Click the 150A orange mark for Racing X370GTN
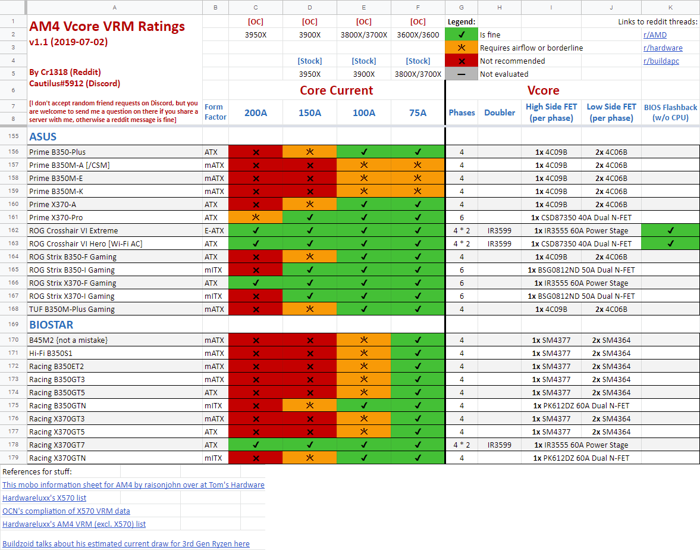This screenshot has width=700, height=550. [x=309, y=458]
